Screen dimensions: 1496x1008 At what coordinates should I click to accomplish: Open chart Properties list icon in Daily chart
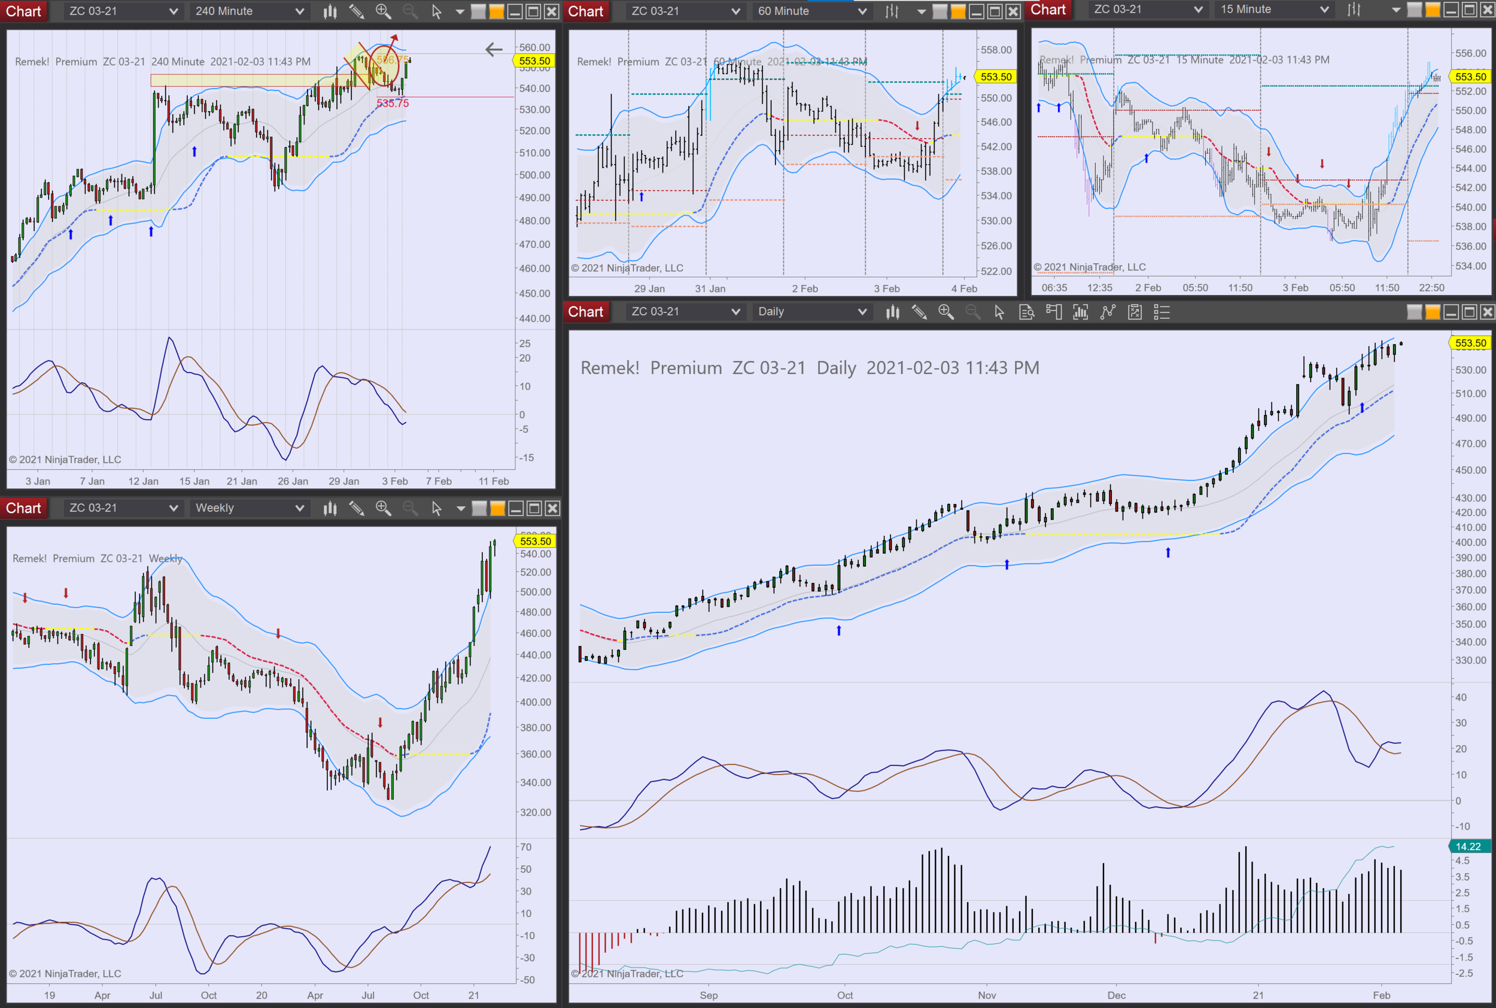1162,312
